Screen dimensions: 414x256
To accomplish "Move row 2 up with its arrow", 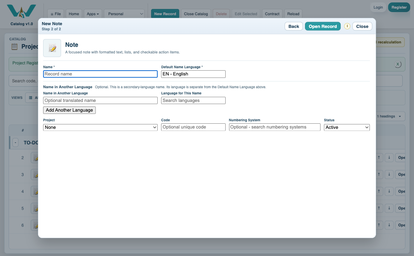I will 379,157.
